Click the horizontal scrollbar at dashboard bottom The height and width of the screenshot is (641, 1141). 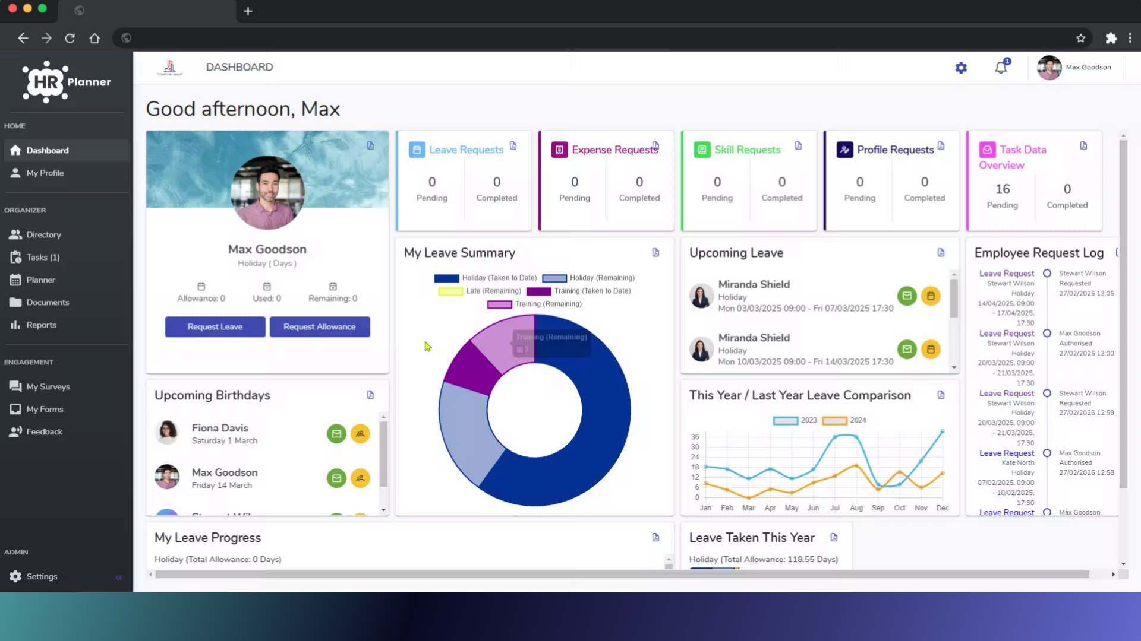622,575
